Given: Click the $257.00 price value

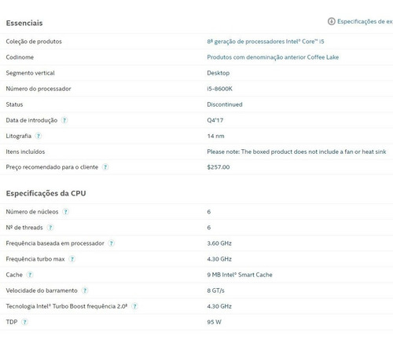Looking at the screenshot, I should click(219, 167).
